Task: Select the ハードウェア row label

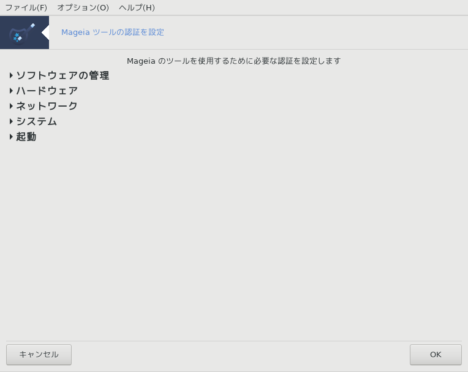Action: pyautogui.click(x=47, y=91)
